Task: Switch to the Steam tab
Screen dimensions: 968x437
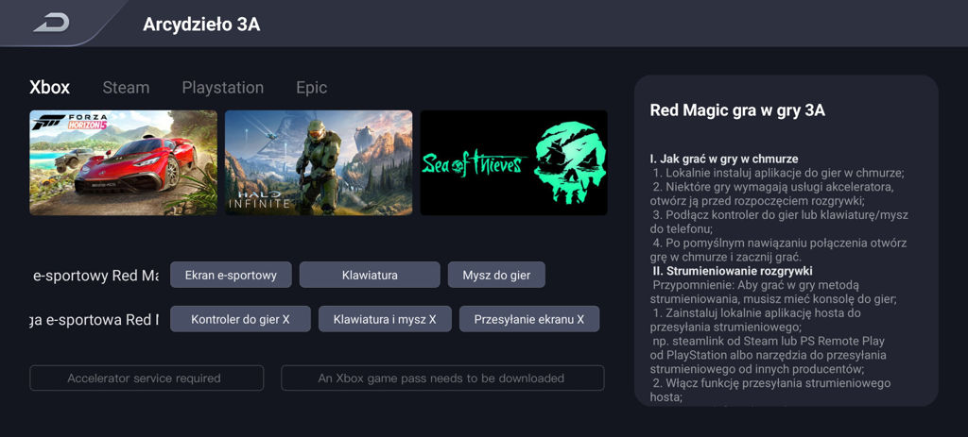Action: click(126, 88)
